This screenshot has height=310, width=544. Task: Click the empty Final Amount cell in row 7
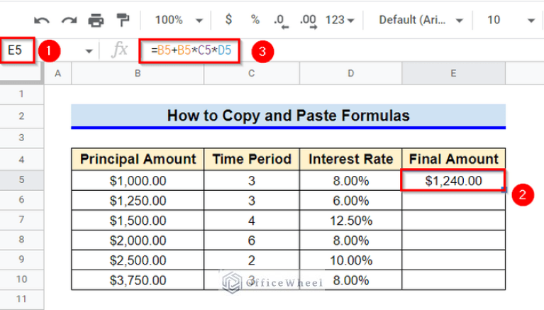[x=453, y=220]
